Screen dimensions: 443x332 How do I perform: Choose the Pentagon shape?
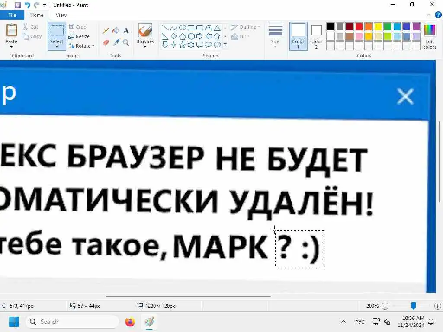pos(183,36)
